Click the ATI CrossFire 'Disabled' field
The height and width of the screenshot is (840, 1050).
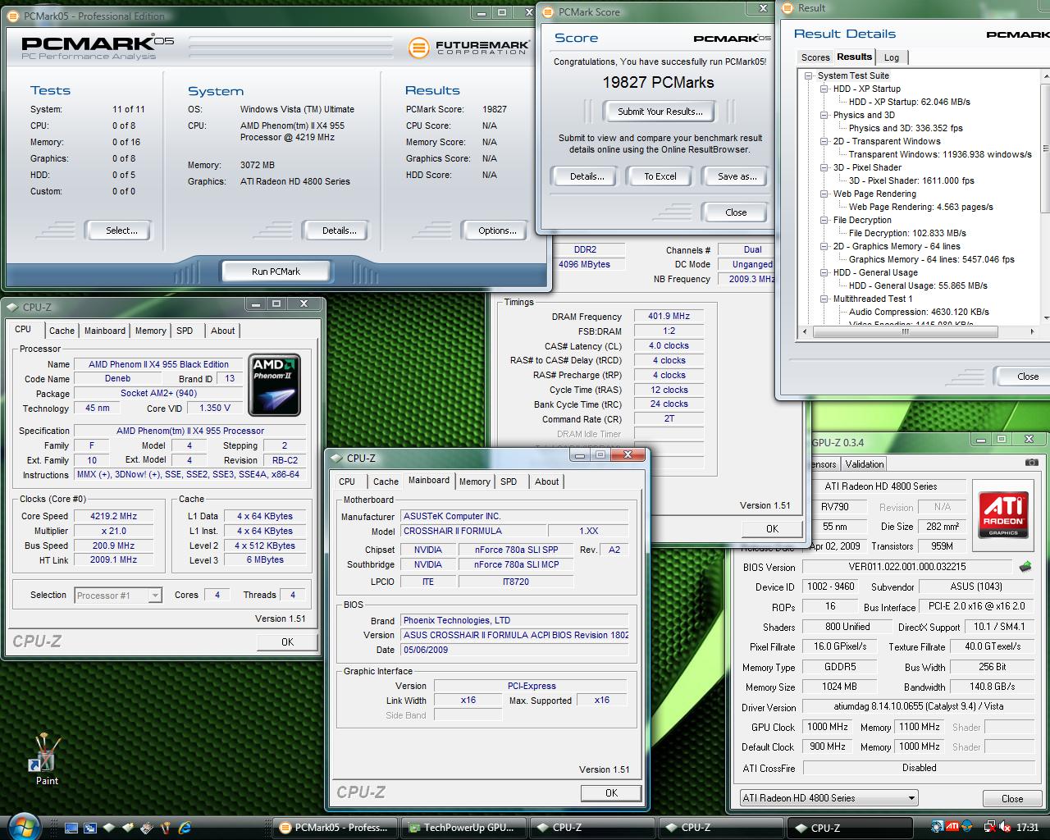click(919, 768)
